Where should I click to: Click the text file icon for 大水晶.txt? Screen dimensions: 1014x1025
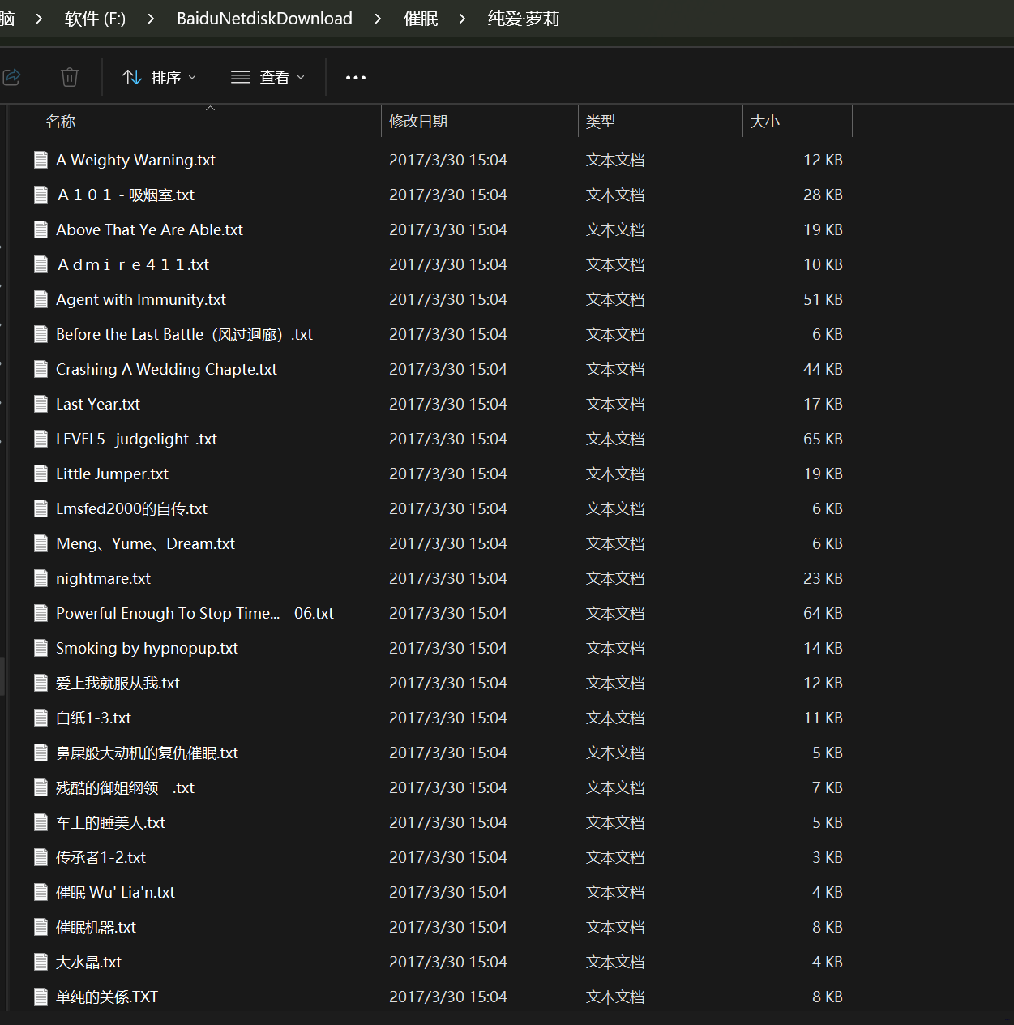[x=41, y=962]
